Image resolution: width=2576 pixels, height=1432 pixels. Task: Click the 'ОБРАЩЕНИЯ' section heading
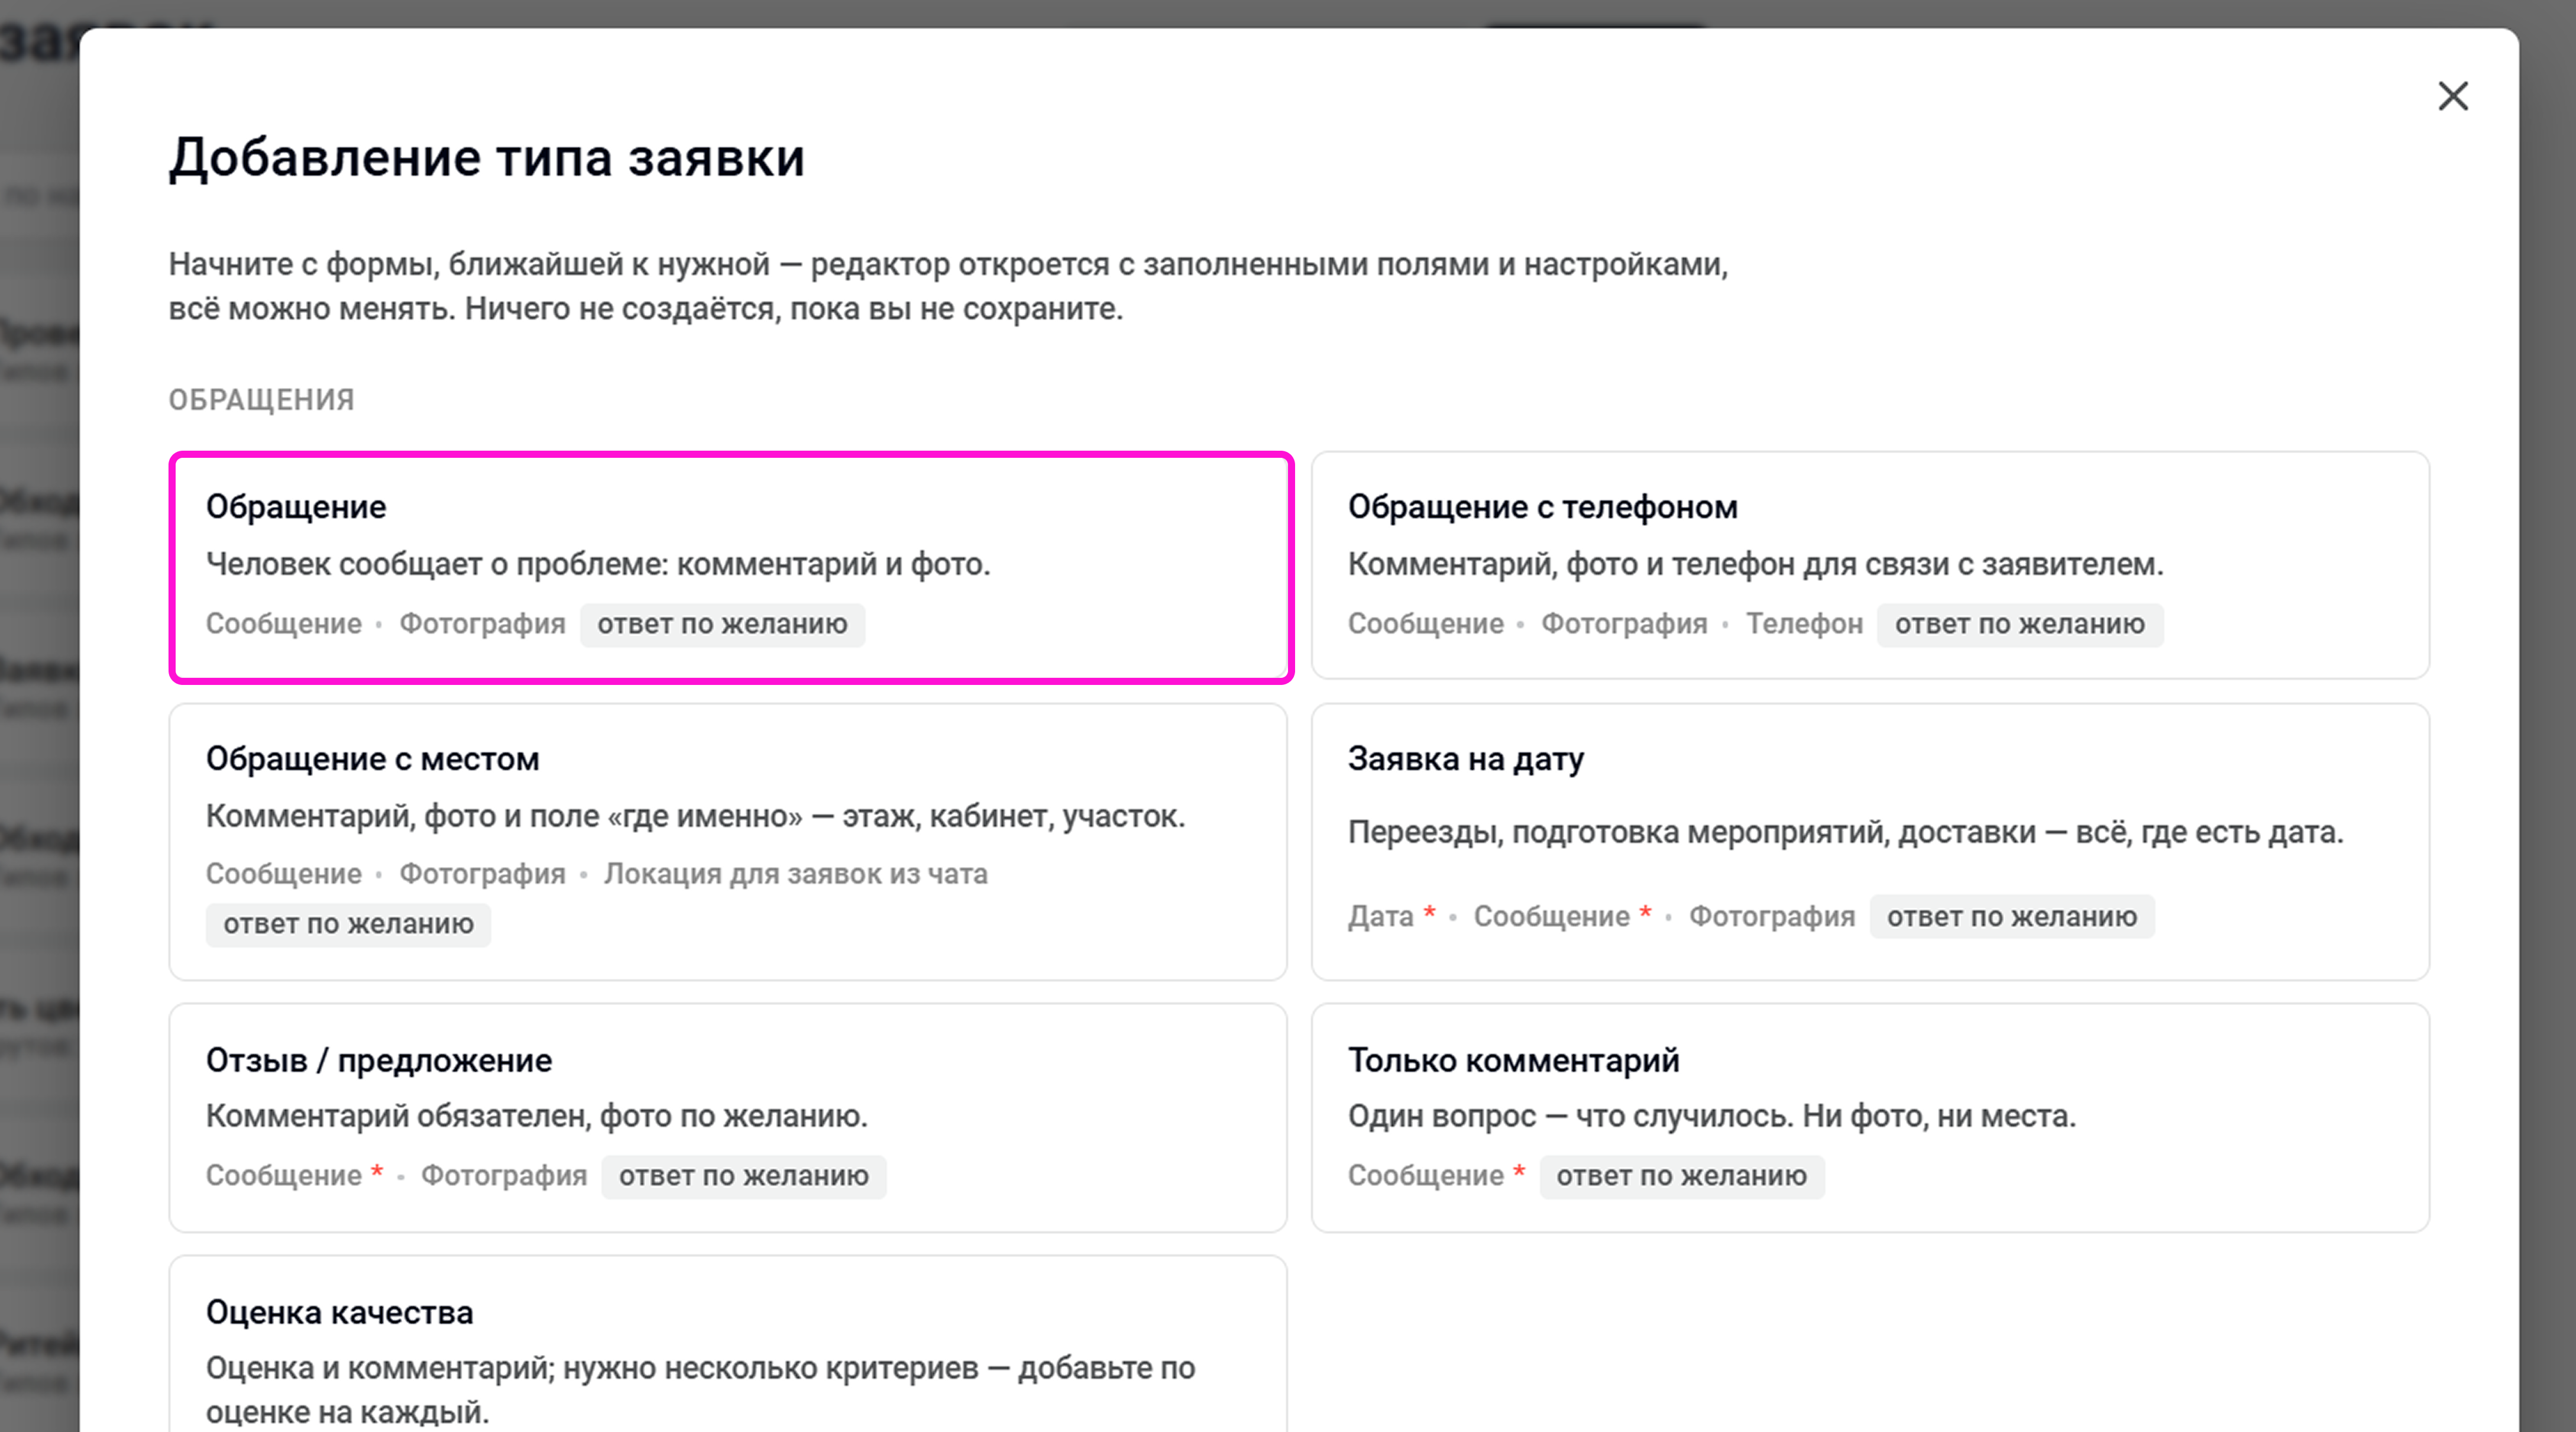coord(261,400)
